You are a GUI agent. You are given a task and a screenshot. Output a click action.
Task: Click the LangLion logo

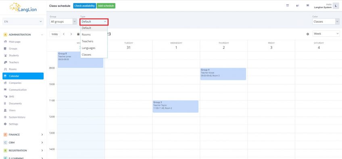point(23,7)
